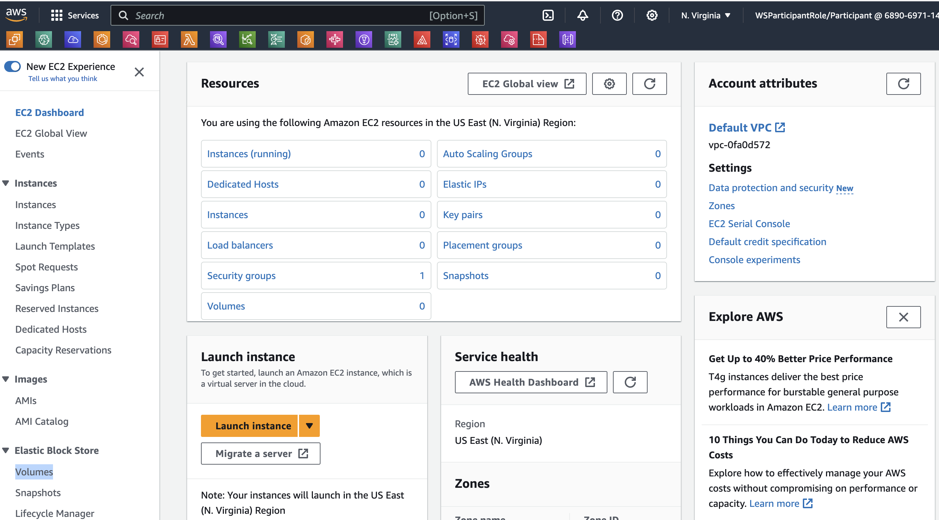This screenshot has height=520, width=939.
Task: Open the dark green chart-with-magnifier favorite icon
Action: coord(247,39)
